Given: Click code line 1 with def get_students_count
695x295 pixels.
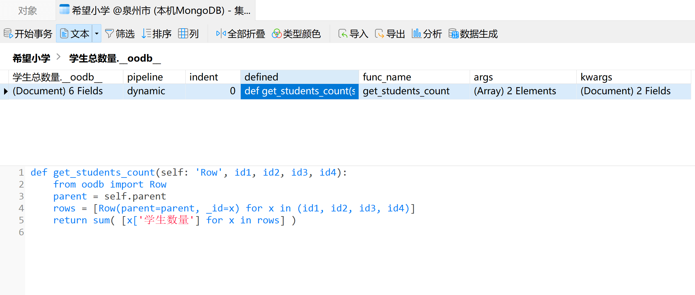Looking at the screenshot, I should point(189,172).
